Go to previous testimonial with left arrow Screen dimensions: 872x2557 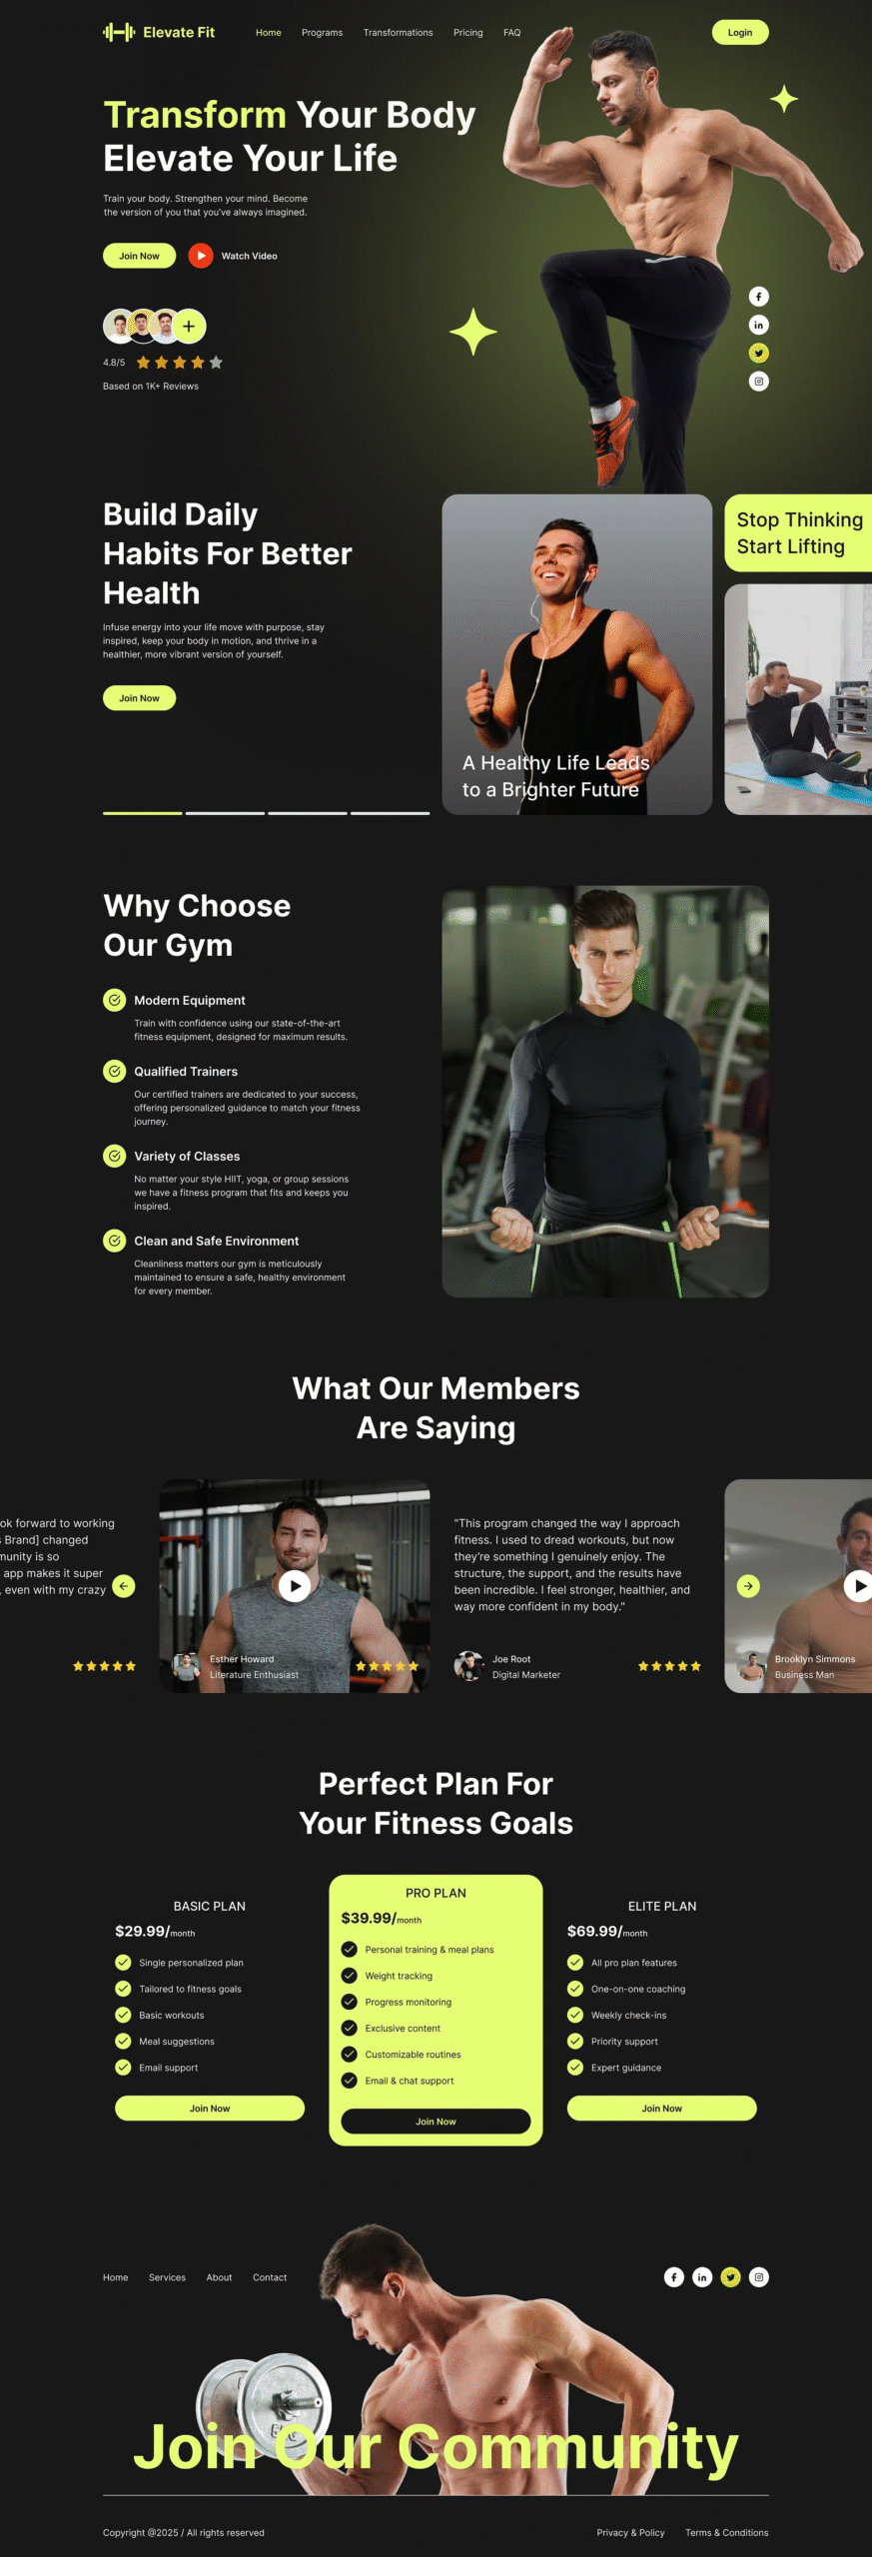click(124, 1586)
